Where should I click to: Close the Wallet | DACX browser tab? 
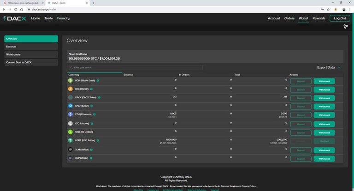[x=87, y=3]
